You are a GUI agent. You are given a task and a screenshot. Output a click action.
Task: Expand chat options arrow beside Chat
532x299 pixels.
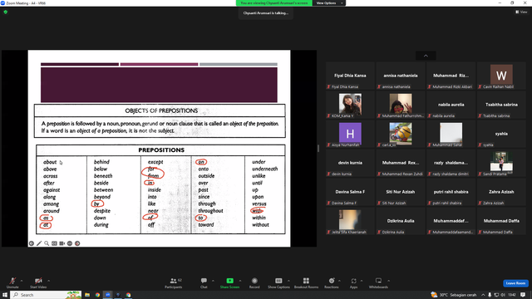click(213, 281)
